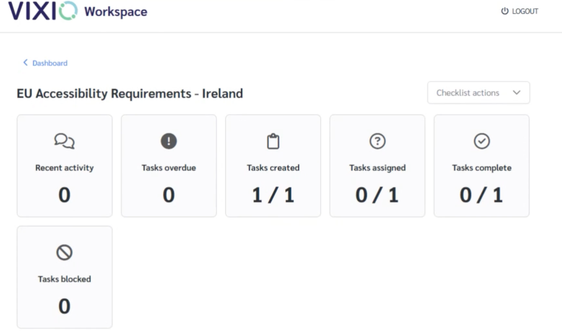This screenshot has height=332, width=562.
Task: Click the Recent activity speech bubbles icon
Action: point(64,141)
